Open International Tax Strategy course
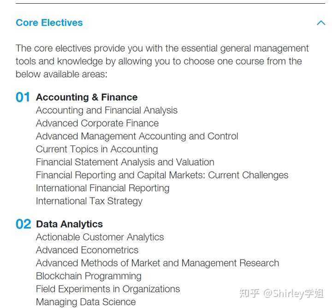332x308 pixels. (89, 201)
